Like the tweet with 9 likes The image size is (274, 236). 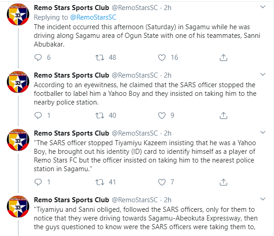(x=161, y=115)
